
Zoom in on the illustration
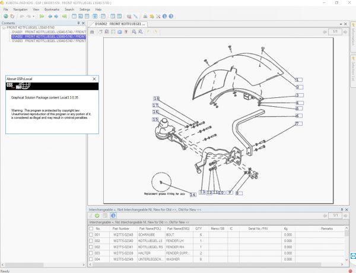tap(134, 32)
